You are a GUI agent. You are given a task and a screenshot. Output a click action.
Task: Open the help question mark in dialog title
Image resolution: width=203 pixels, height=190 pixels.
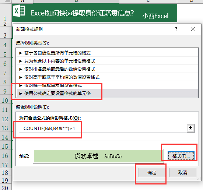point(176,29)
